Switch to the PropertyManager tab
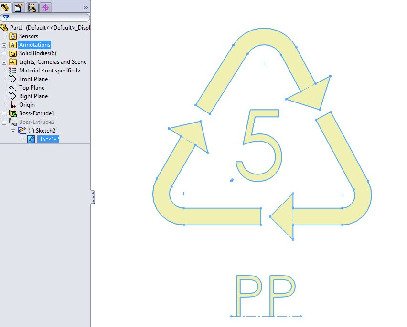Image resolution: width=407 pixels, height=327 pixels. click(x=19, y=7)
